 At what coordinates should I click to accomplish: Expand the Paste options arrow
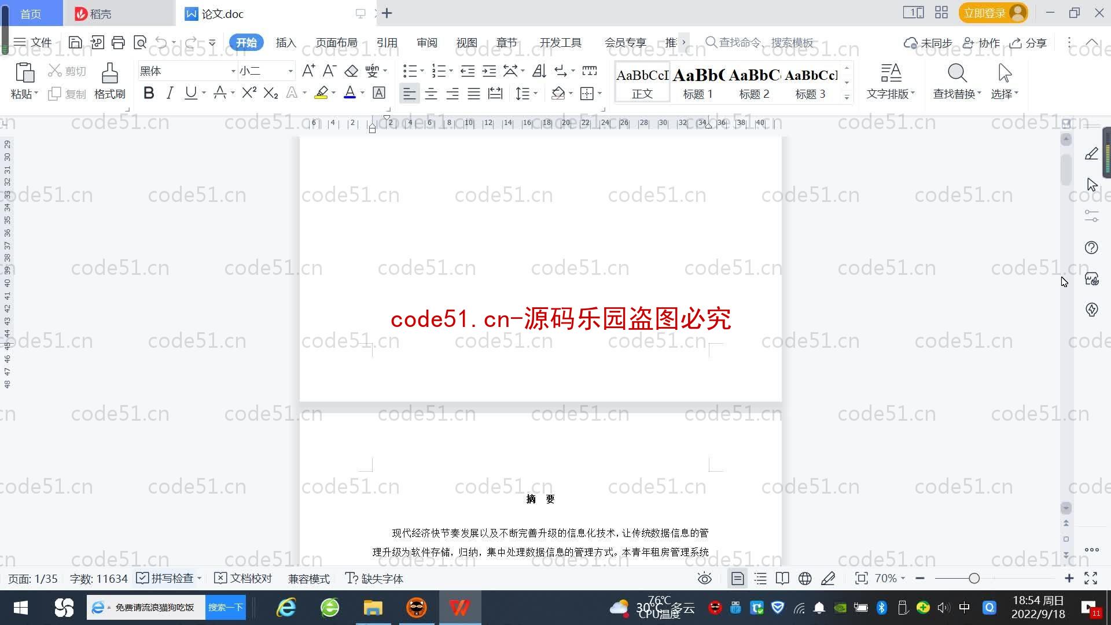[36, 94]
